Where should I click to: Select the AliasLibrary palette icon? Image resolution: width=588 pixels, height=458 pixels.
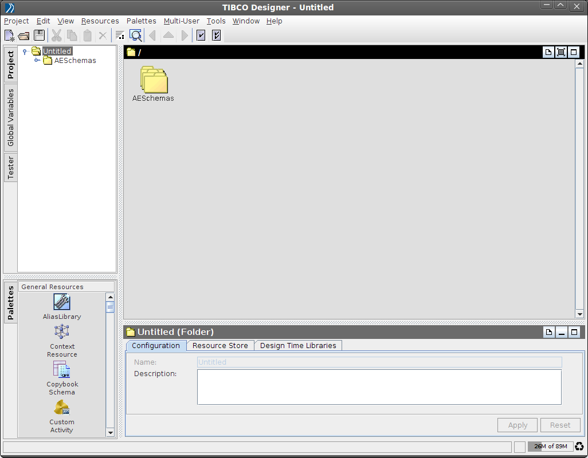pos(62,302)
